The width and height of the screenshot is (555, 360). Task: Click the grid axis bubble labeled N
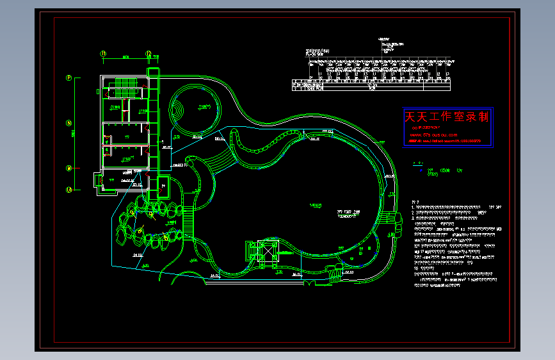(68, 123)
